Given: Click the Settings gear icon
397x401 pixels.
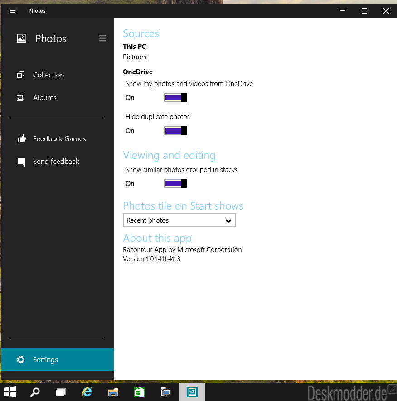Looking at the screenshot, I should (21, 359).
